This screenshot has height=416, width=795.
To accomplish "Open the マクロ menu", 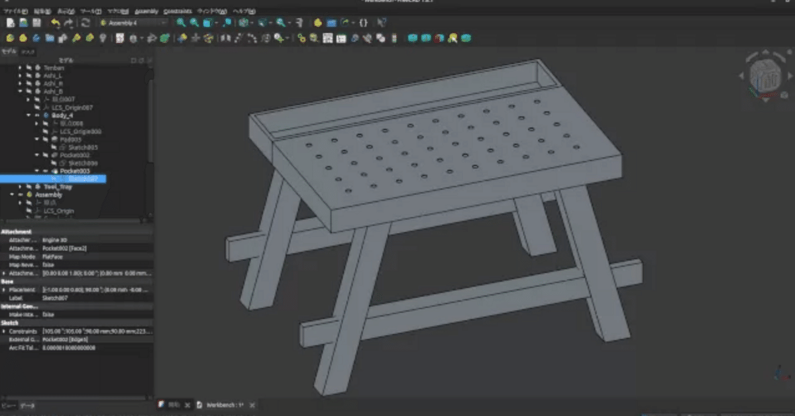I will click(x=118, y=12).
